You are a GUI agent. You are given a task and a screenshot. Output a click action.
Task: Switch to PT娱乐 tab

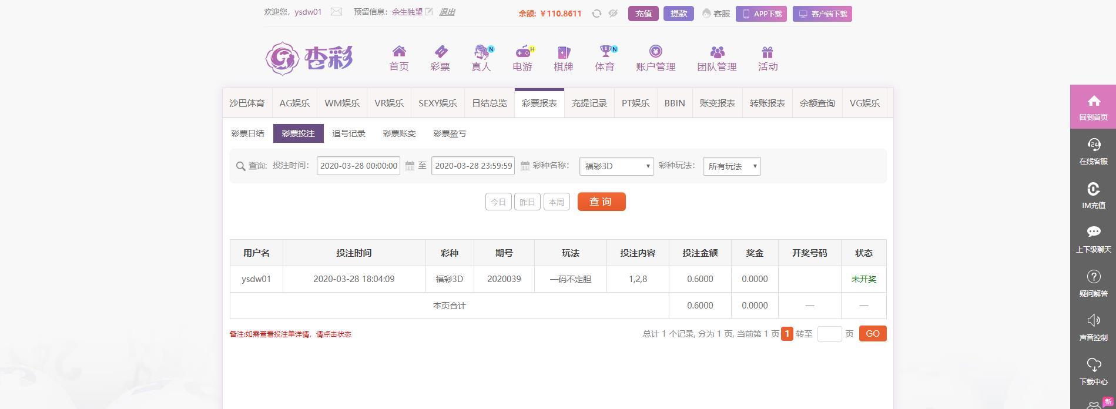636,103
